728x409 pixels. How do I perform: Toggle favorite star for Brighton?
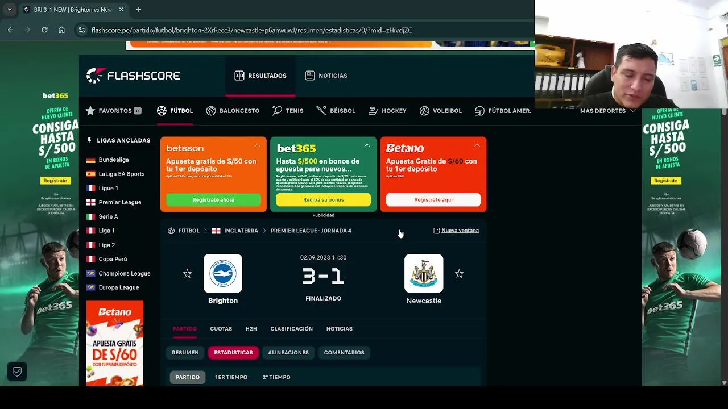coord(187,274)
